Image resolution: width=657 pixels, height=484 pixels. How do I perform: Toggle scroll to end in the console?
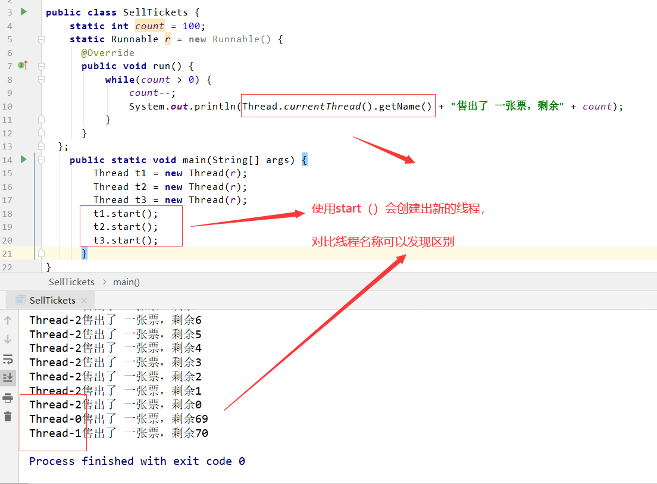point(8,377)
